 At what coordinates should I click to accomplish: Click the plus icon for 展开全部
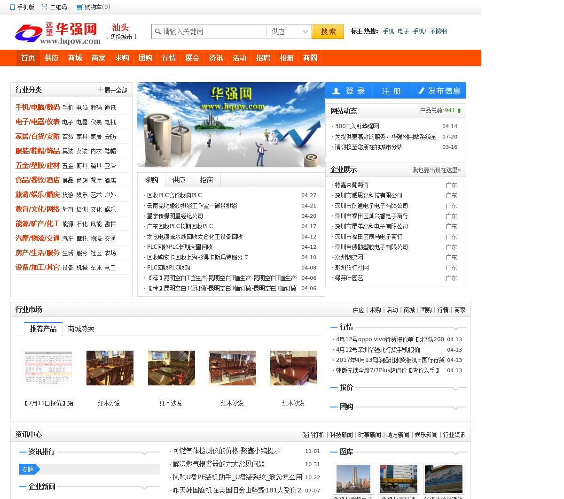[x=100, y=89]
